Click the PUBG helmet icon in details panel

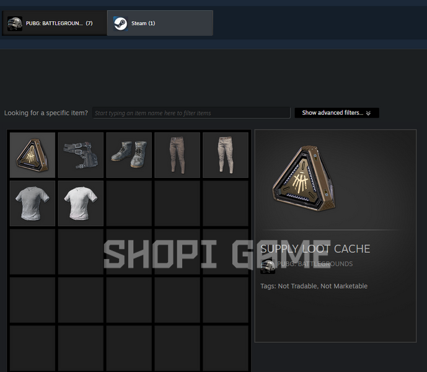point(268,267)
